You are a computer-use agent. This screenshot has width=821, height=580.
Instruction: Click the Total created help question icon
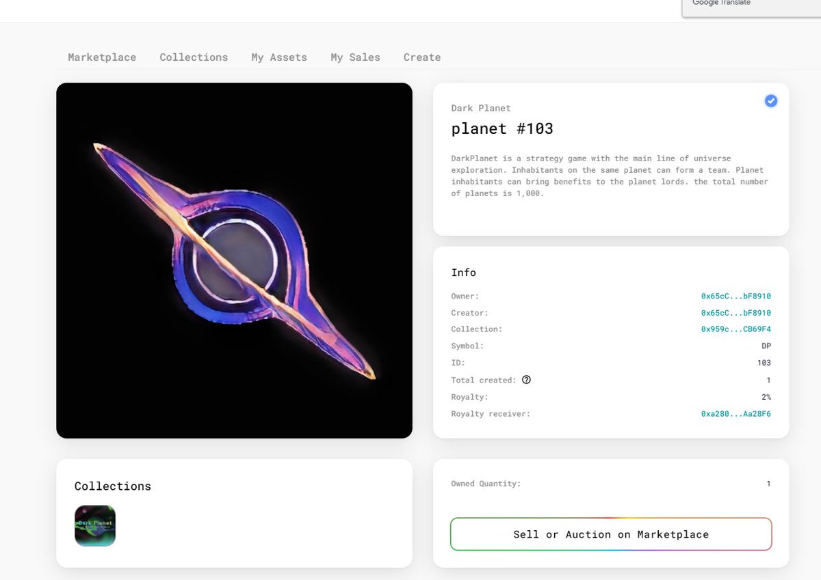coord(526,380)
